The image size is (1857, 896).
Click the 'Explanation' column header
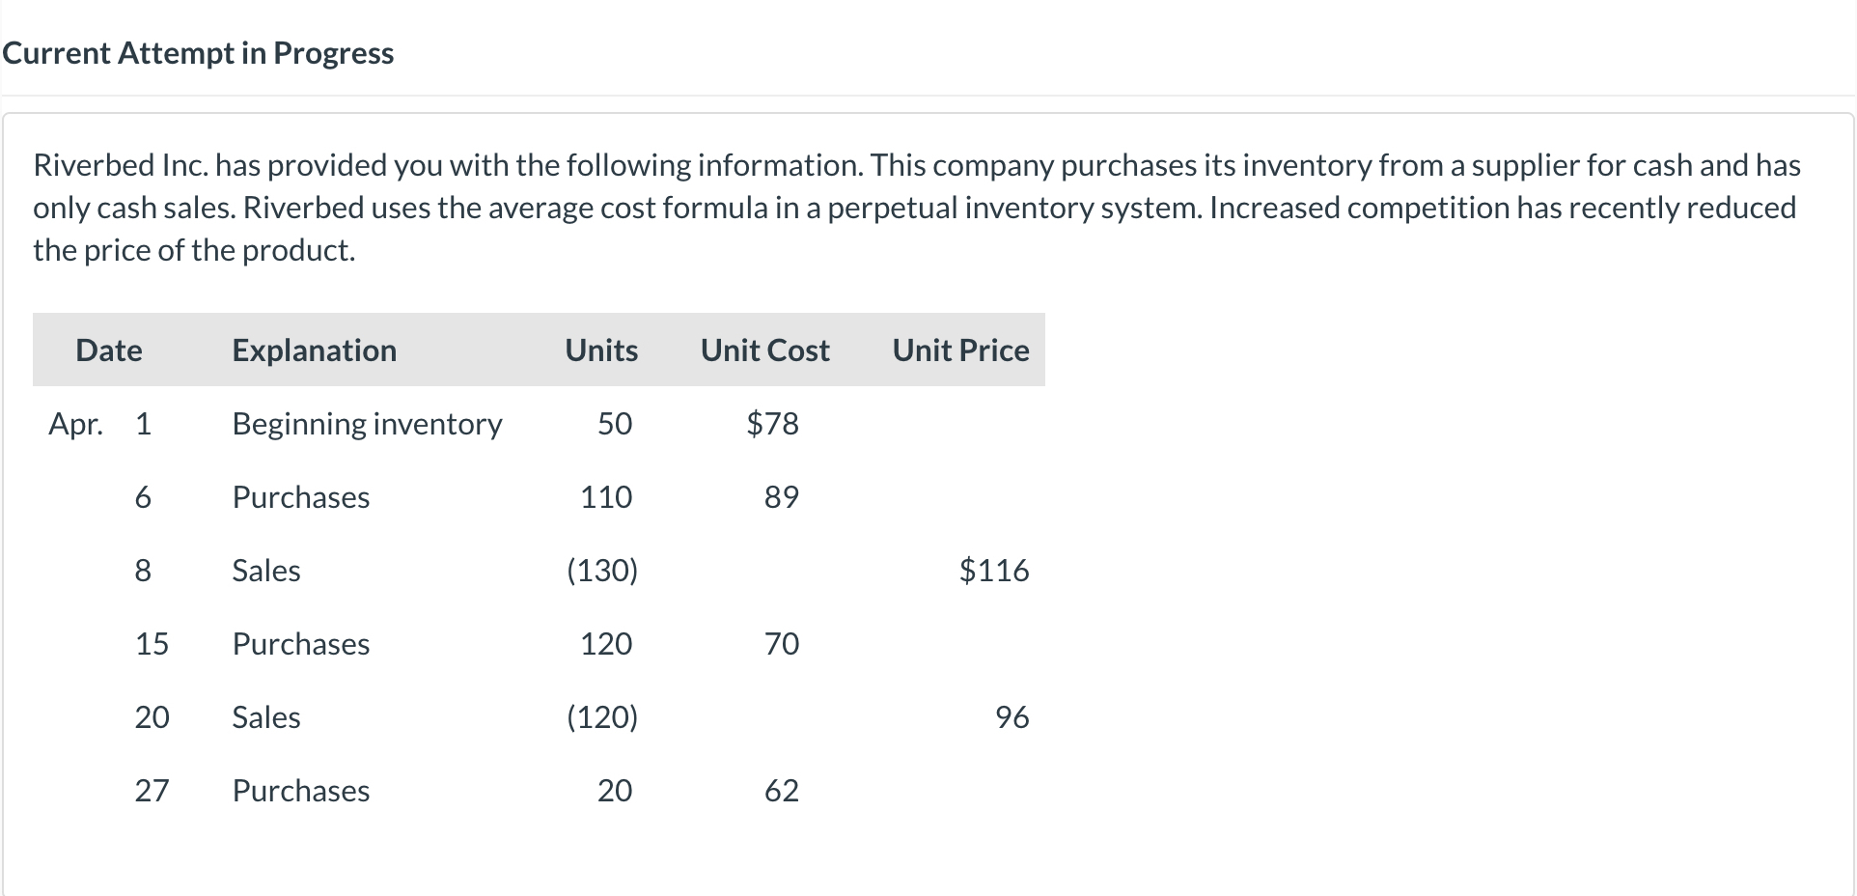[314, 350]
